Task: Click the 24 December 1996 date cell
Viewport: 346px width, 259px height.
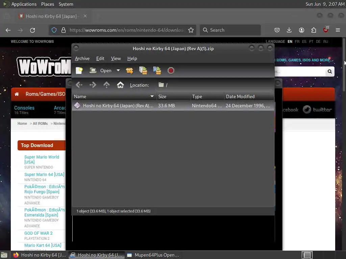Action: 248,106
